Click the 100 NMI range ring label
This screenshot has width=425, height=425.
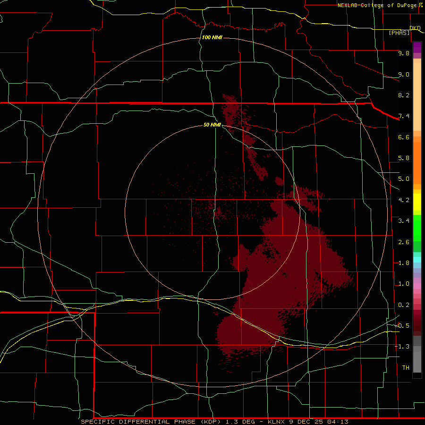click(x=212, y=37)
